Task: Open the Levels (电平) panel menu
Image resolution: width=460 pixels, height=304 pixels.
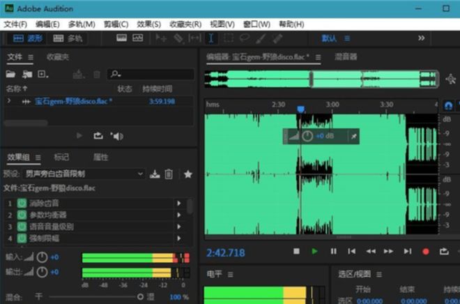Action: click(231, 275)
